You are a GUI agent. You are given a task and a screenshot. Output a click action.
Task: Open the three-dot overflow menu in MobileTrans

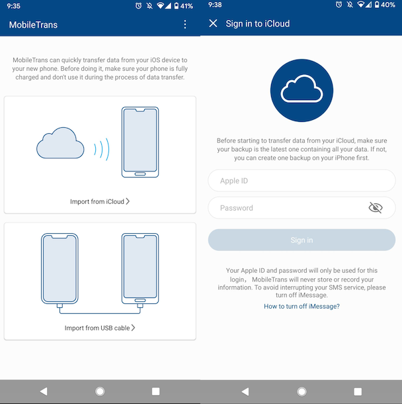click(x=185, y=25)
